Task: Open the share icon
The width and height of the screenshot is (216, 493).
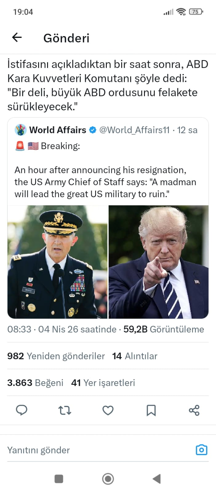Action: (194, 410)
